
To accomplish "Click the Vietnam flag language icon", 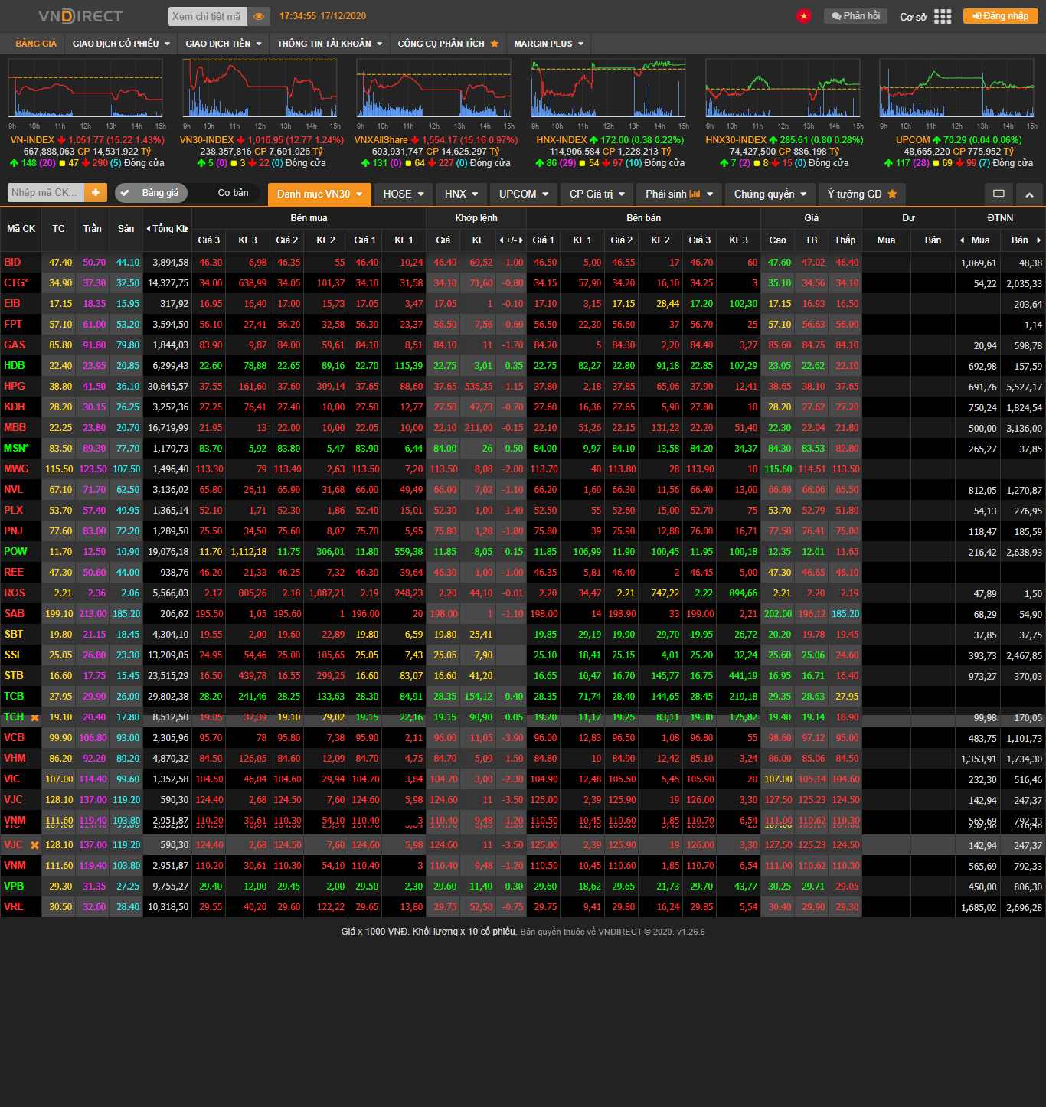I will (x=803, y=16).
